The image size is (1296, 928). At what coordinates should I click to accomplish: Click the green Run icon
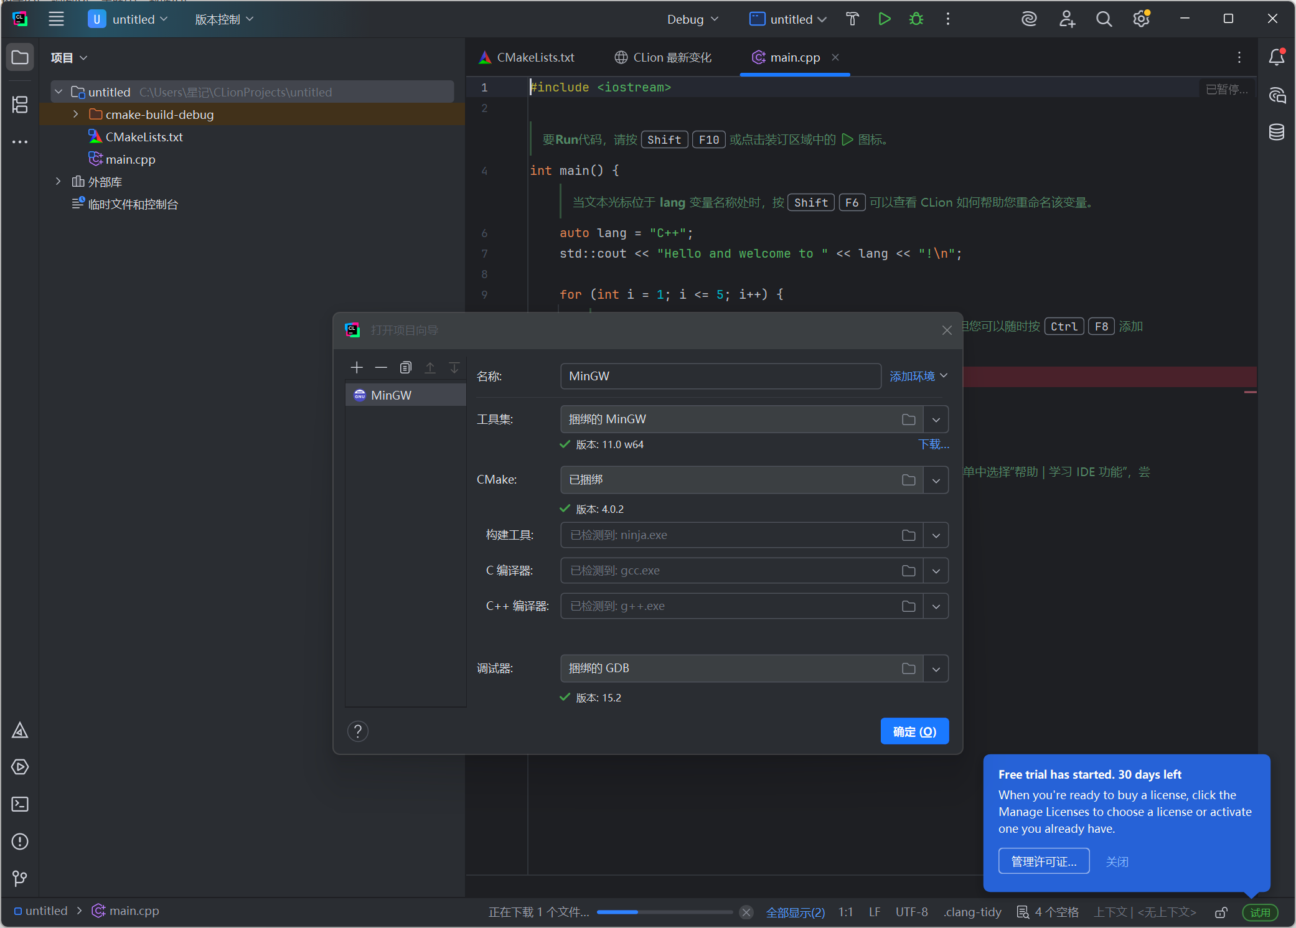pyautogui.click(x=884, y=19)
